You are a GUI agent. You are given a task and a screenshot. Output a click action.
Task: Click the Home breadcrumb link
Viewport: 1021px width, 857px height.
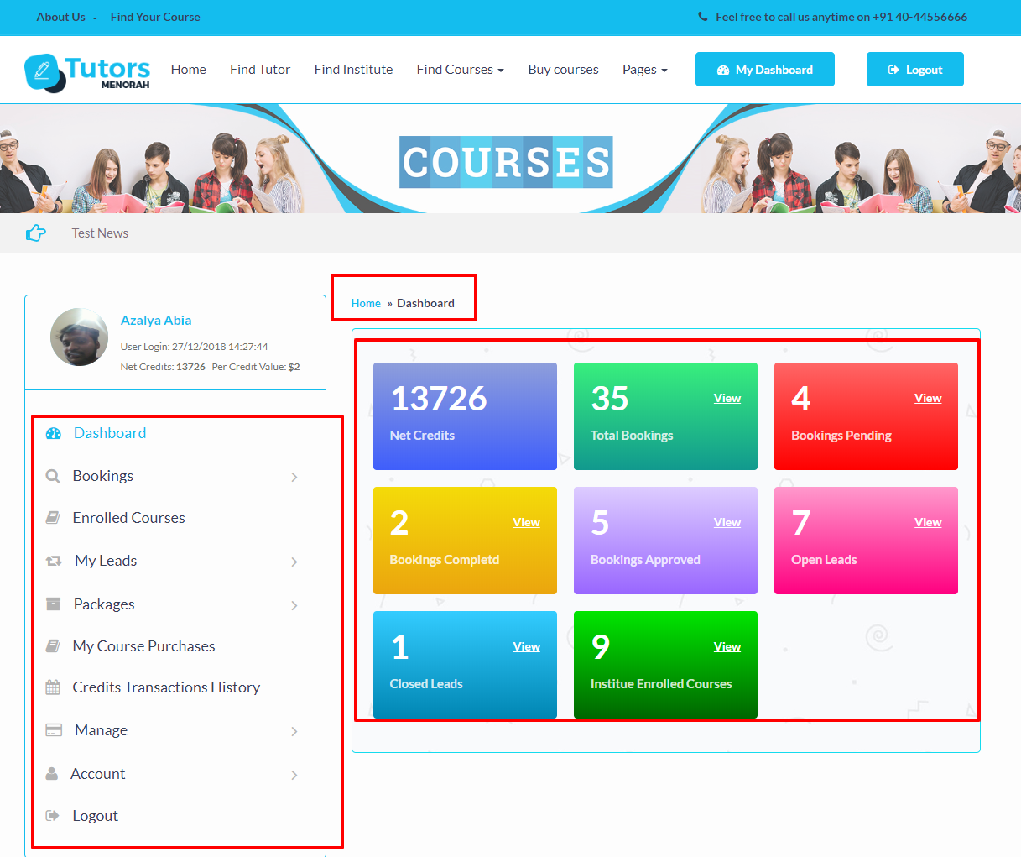pyautogui.click(x=366, y=304)
